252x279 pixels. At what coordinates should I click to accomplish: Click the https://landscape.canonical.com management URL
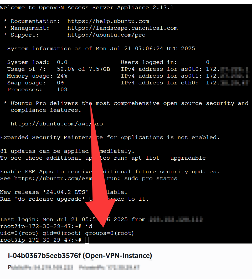point(122,28)
